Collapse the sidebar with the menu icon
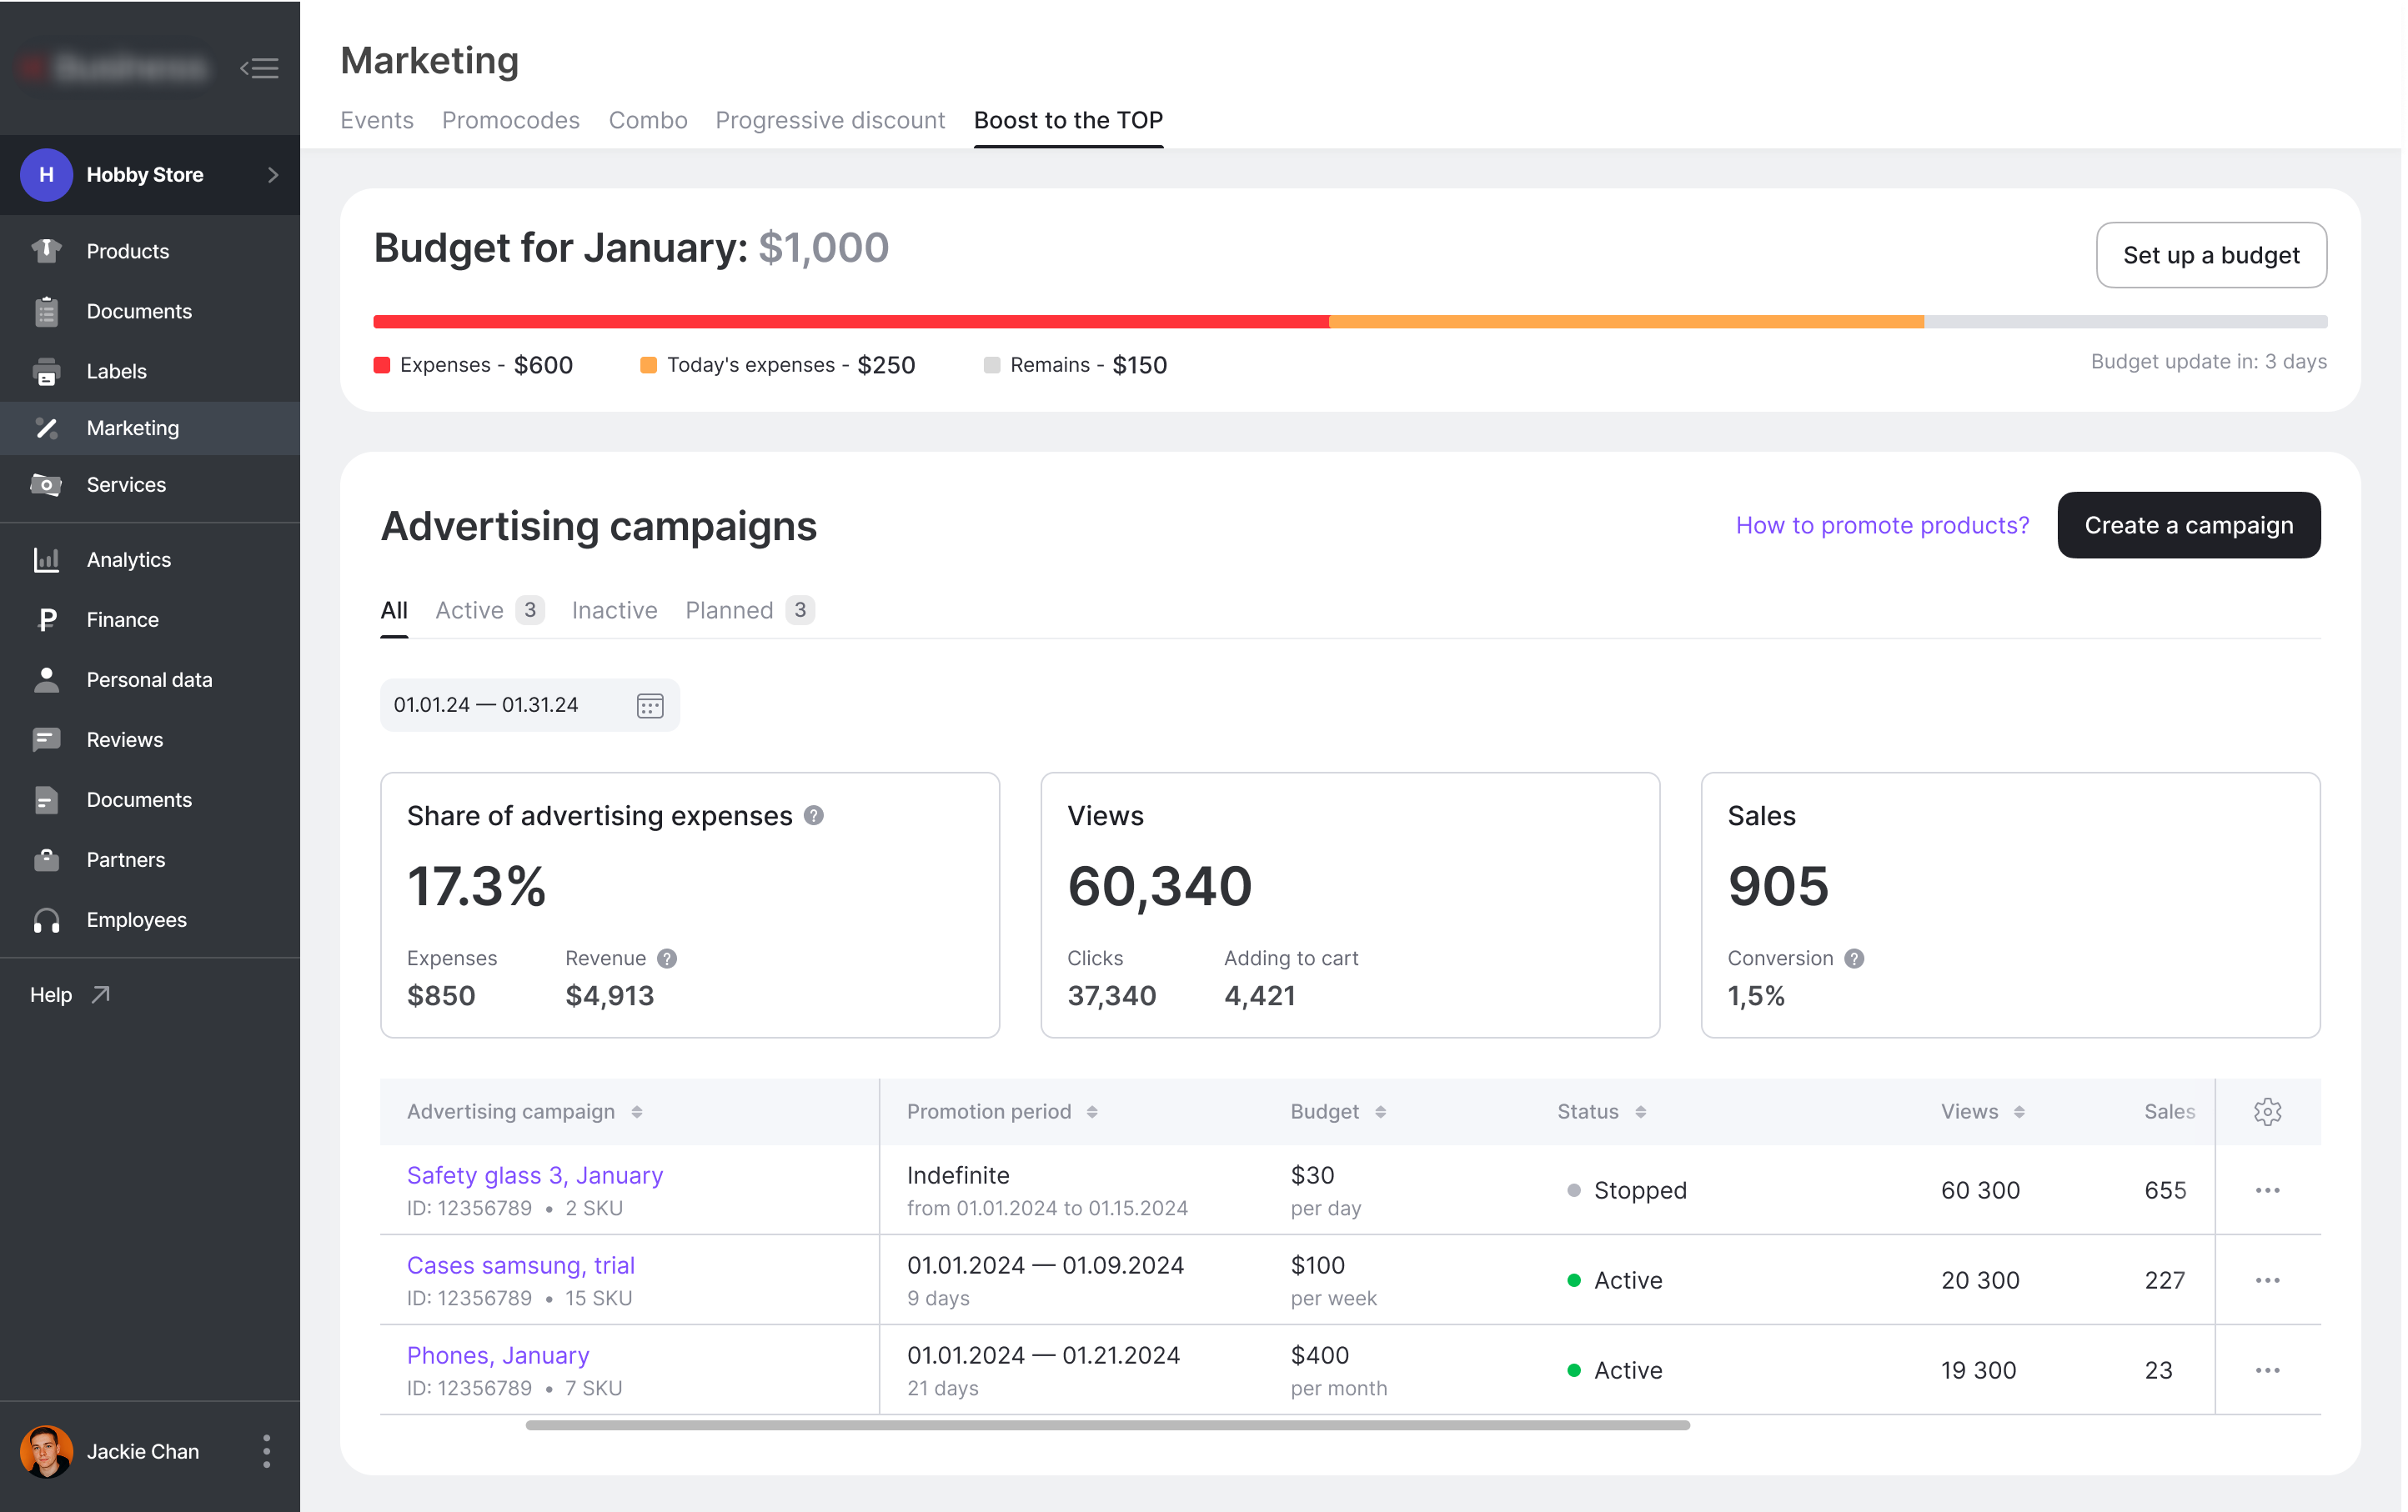Screen dimensions: 2408x1512 point(259,68)
